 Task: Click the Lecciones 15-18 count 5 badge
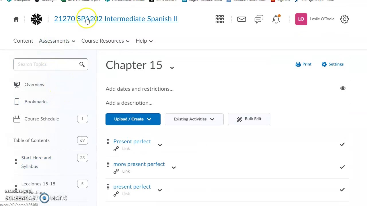point(82,184)
